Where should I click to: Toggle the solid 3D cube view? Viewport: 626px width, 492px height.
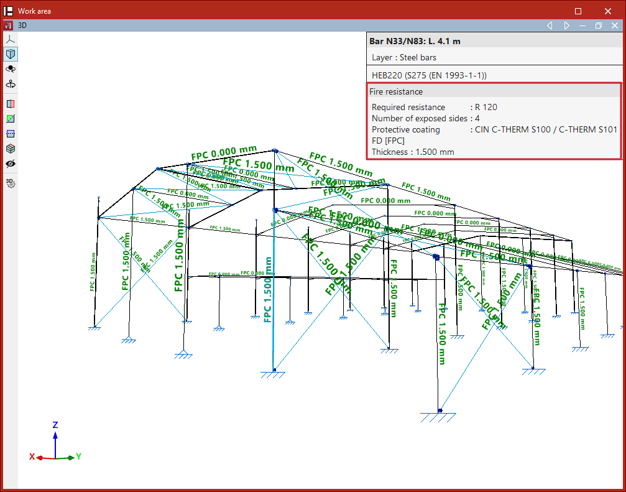[x=10, y=54]
